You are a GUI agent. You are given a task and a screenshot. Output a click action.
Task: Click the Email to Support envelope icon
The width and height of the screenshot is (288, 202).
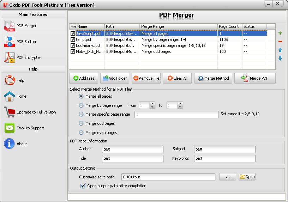(10, 128)
